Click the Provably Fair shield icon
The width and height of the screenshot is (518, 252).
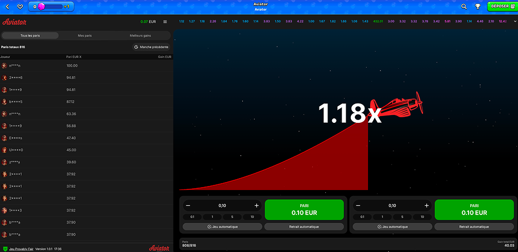[x=5, y=249]
